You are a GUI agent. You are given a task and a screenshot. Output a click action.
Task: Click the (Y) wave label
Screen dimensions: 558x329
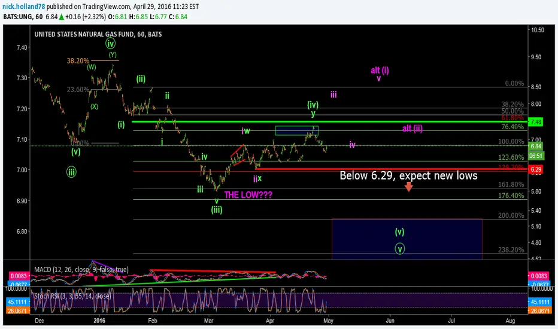click(113, 55)
